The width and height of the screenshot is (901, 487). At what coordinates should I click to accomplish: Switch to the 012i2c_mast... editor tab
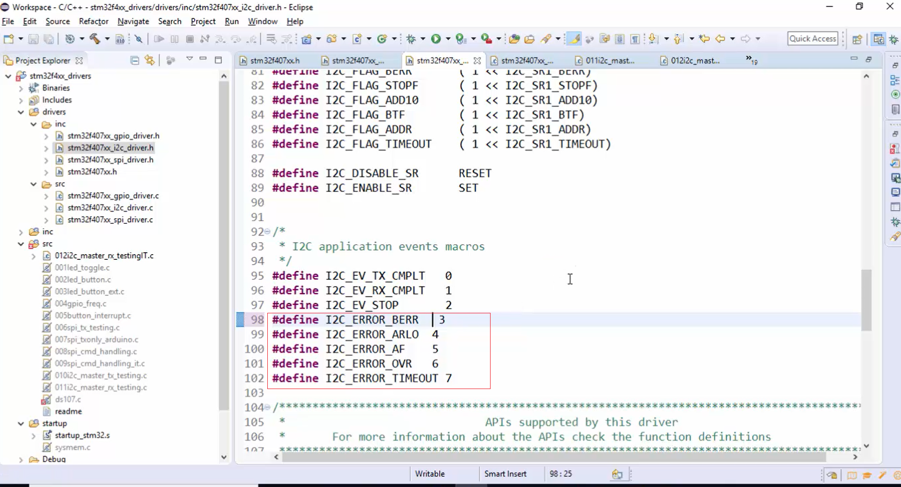click(690, 61)
